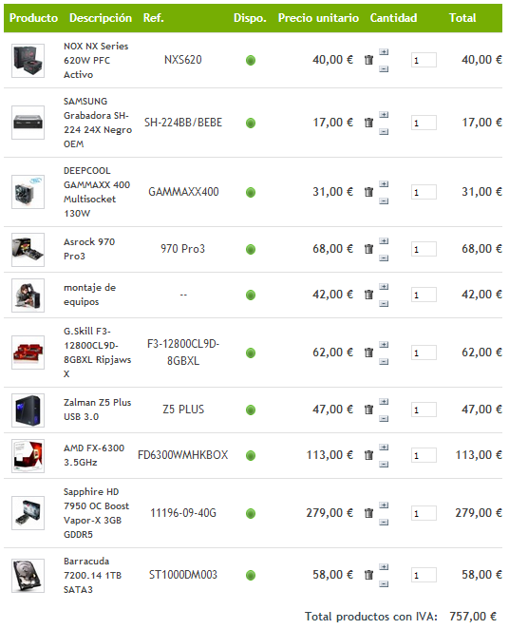Viewport: 509px width, 629px height.
Task: Remove Barracuda 1TB hard drive from cart
Action: coord(368,575)
